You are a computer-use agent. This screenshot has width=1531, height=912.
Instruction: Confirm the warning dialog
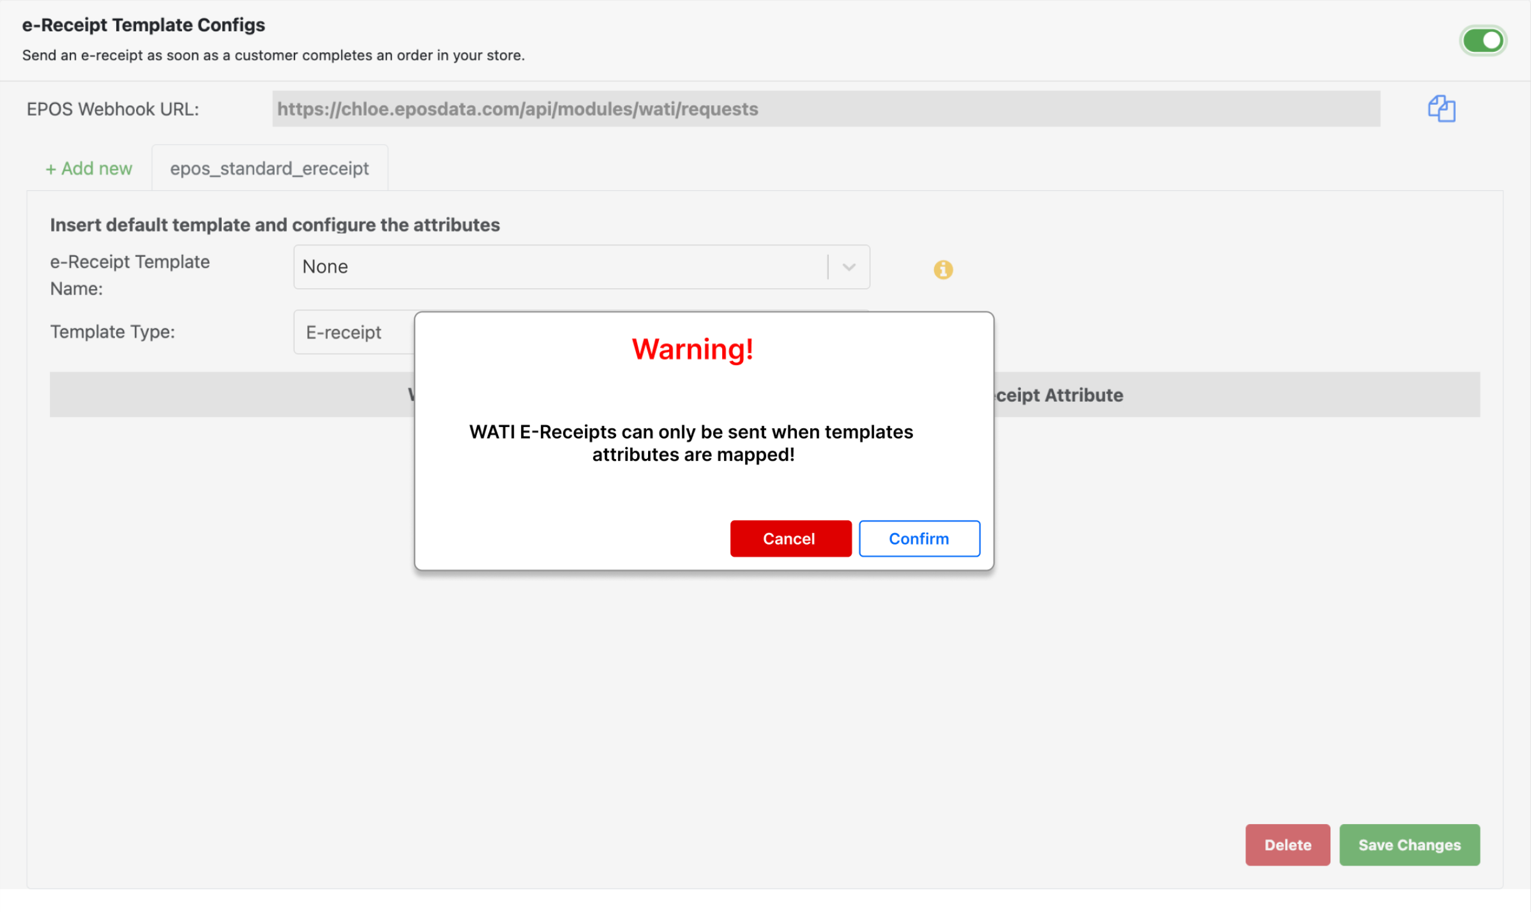pyautogui.click(x=919, y=539)
